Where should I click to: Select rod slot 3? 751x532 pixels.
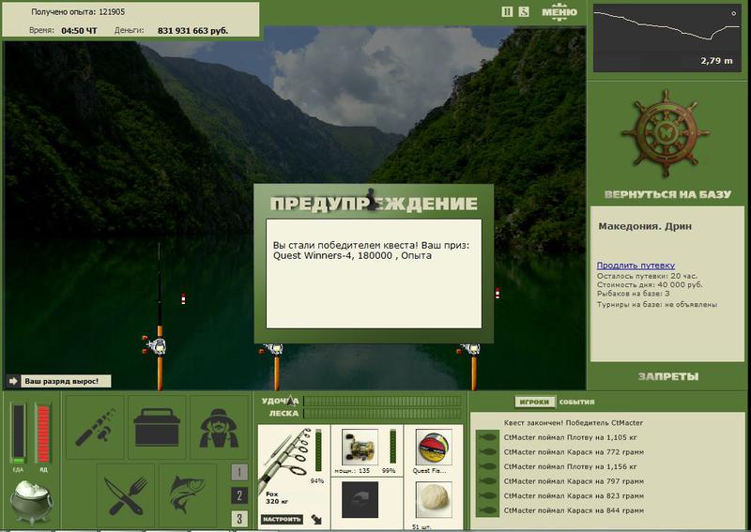[239, 518]
